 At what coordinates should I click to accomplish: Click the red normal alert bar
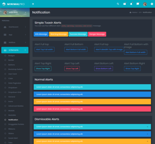point(92,109)
